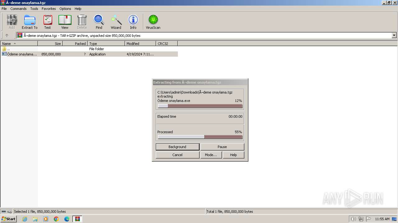Click the 4/19/2024 modified date cell
This screenshot has width=398, height=223.
coord(140,54)
